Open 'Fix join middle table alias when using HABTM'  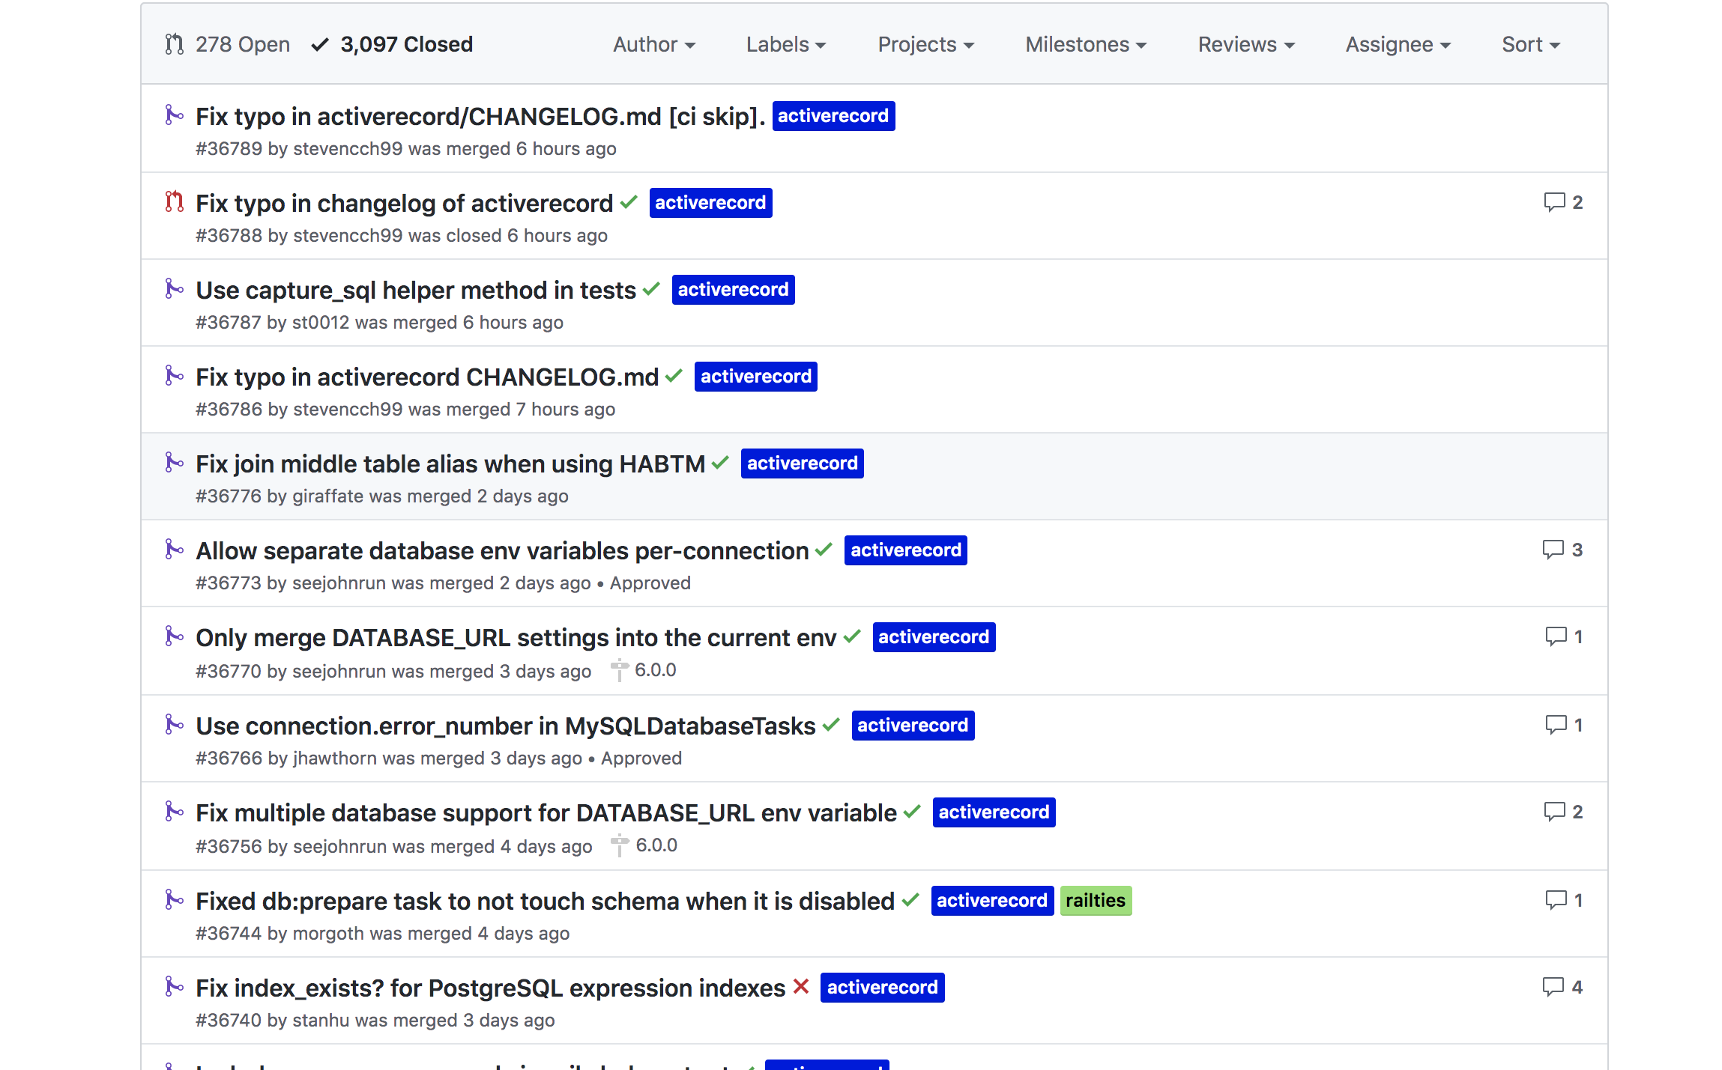click(x=450, y=464)
